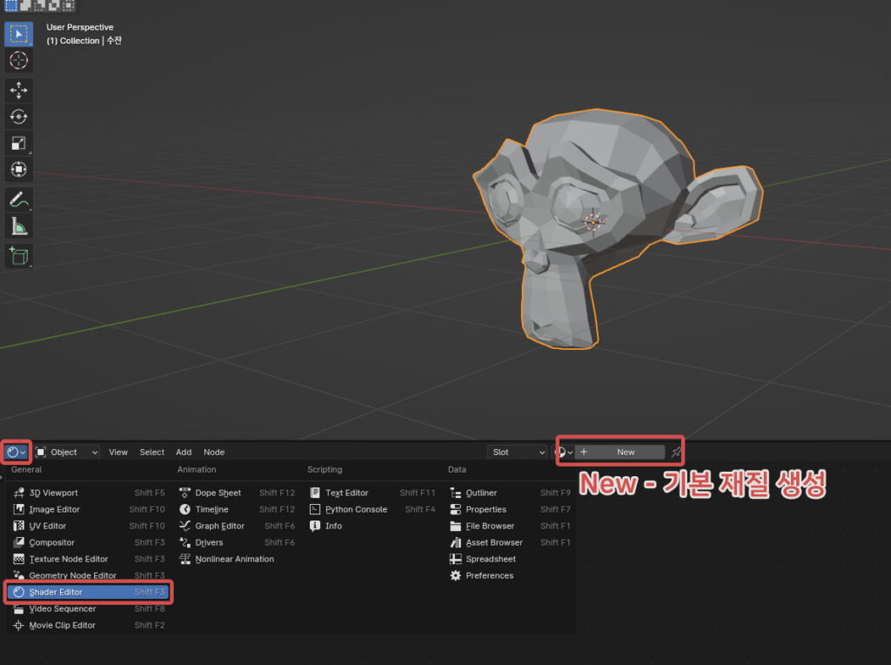Pick the Rotate tool

point(18,117)
